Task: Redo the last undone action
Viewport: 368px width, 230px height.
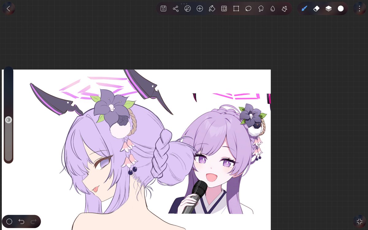Action: pos(34,221)
